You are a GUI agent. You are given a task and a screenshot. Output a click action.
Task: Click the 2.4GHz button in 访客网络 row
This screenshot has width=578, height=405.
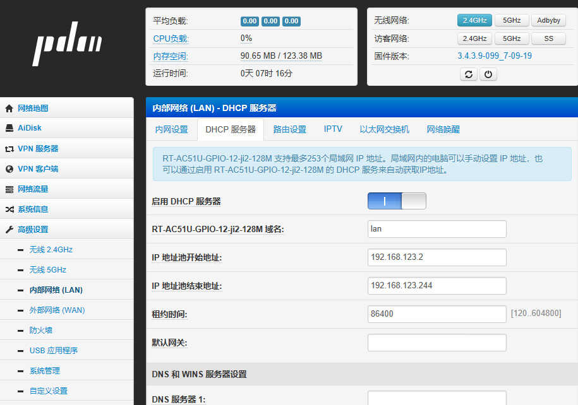click(x=474, y=38)
